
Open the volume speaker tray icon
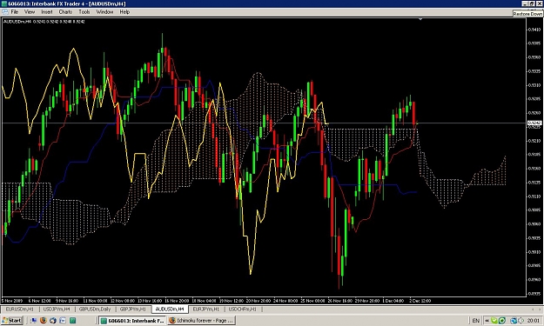520,321
